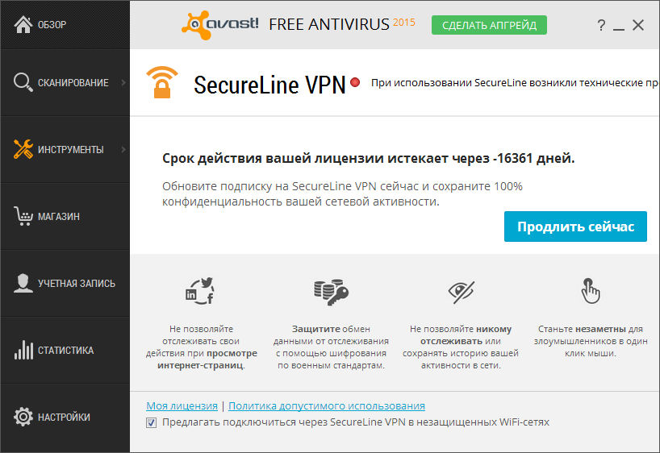Click the one-click hand pointer icon

pyautogui.click(x=591, y=291)
